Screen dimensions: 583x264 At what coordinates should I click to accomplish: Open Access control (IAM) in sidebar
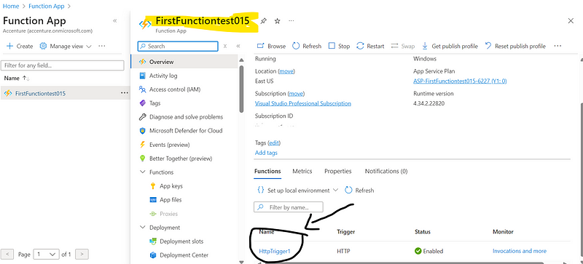click(174, 89)
